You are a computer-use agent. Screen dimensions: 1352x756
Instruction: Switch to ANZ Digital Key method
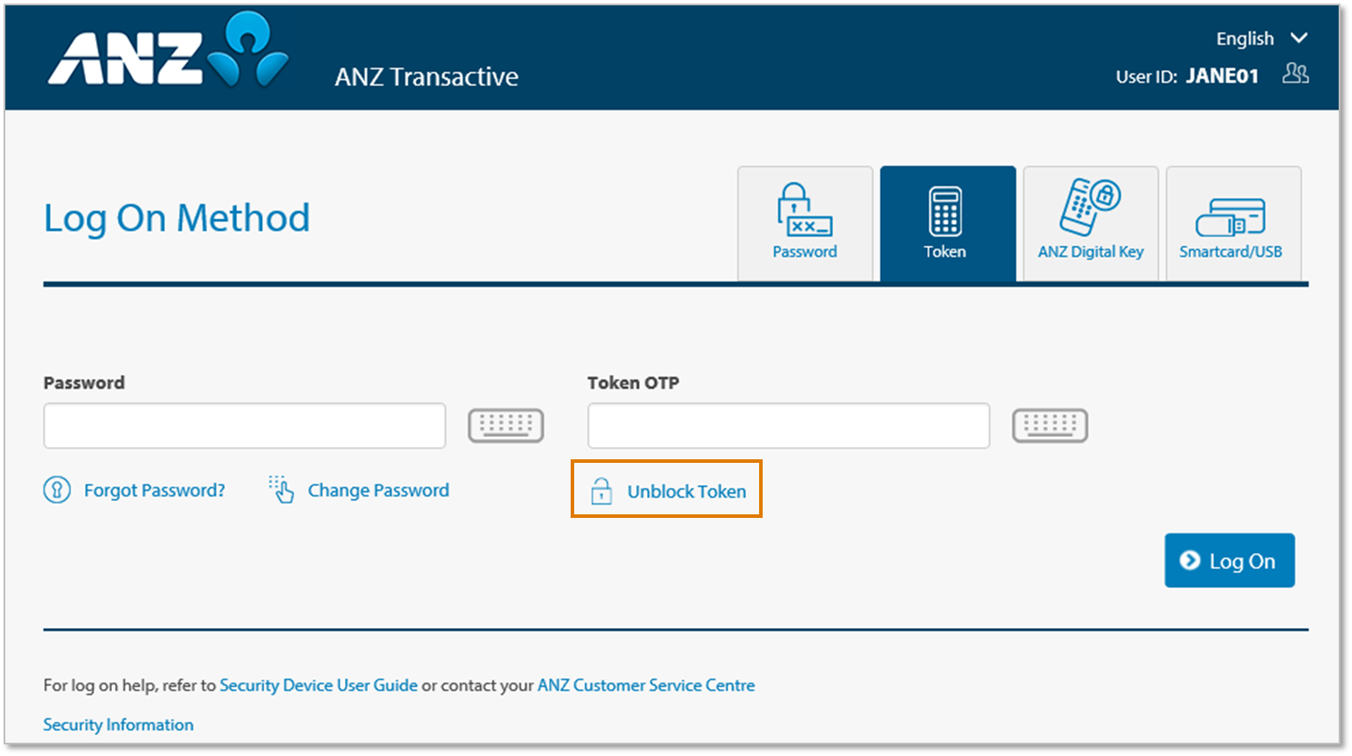pyautogui.click(x=1091, y=223)
